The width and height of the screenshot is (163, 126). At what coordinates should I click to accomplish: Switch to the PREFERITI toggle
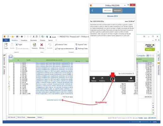pos(117,11)
